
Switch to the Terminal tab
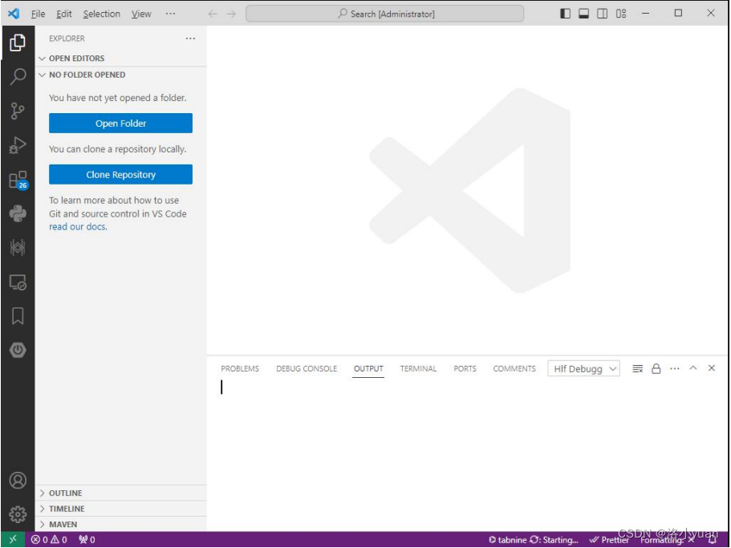[x=418, y=368]
